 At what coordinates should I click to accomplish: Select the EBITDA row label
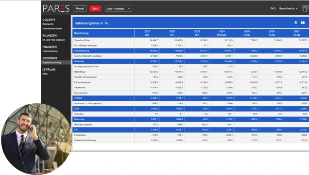click(x=78, y=98)
